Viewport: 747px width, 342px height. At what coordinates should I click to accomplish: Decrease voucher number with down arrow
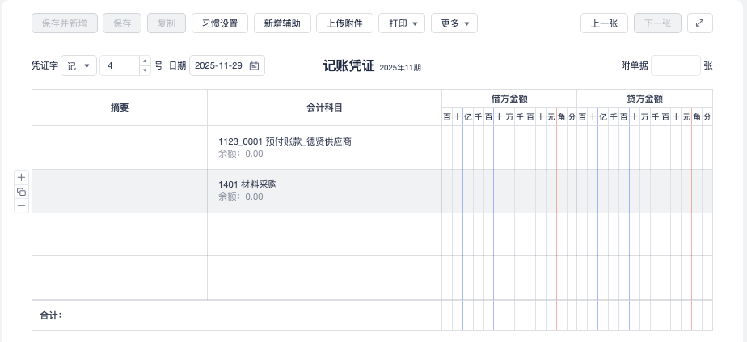click(145, 71)
